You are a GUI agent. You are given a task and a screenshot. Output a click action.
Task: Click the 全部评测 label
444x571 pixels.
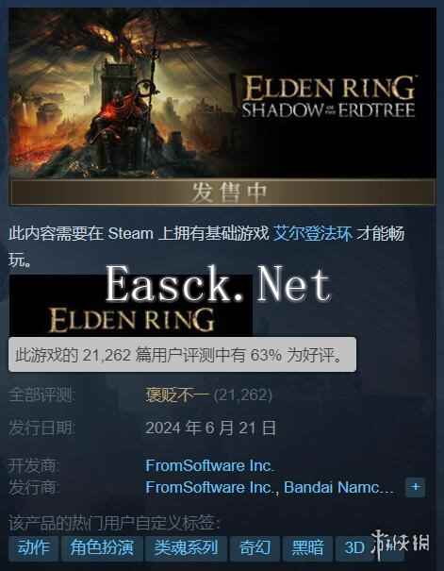pyautogui.click(x=41, y=395)
